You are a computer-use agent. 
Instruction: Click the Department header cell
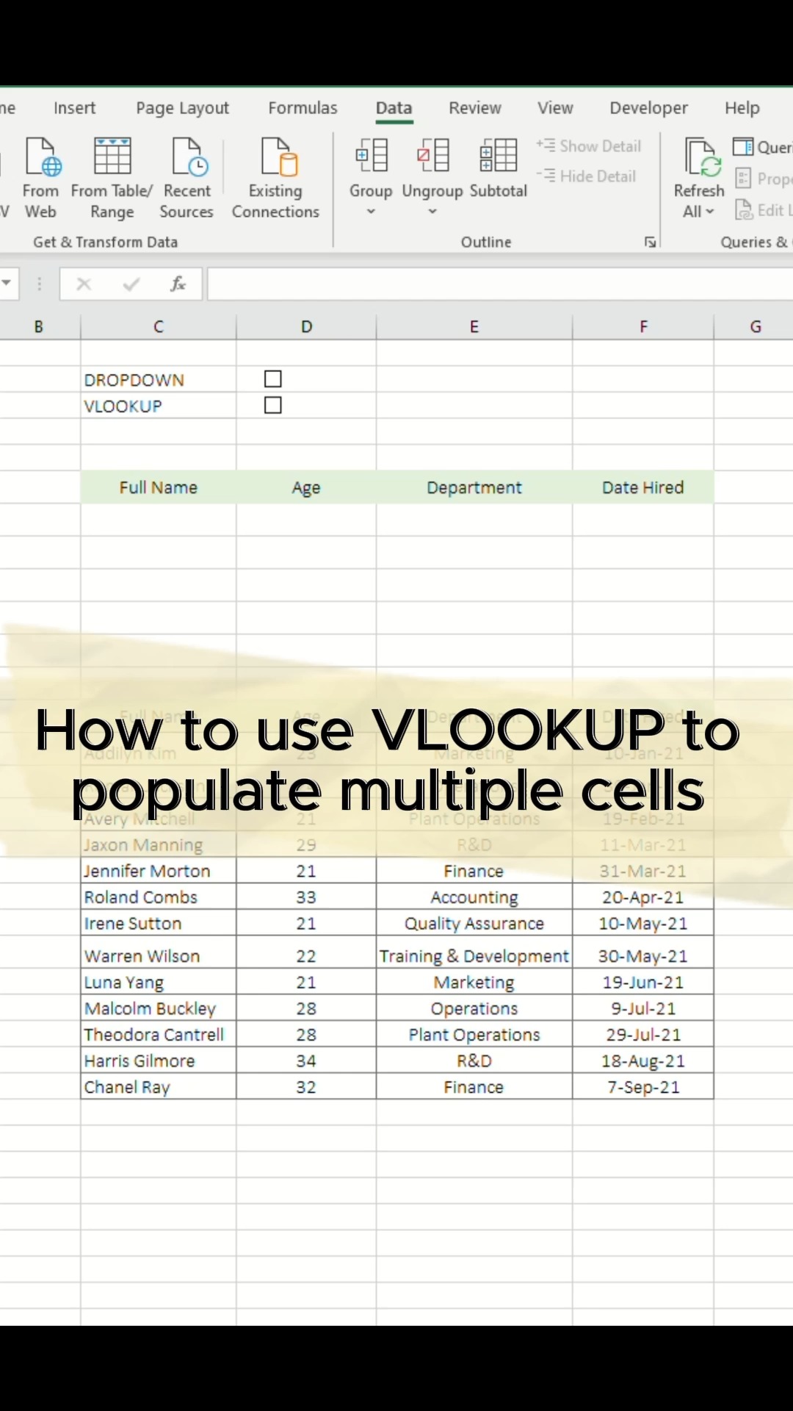tap(474, 487)
